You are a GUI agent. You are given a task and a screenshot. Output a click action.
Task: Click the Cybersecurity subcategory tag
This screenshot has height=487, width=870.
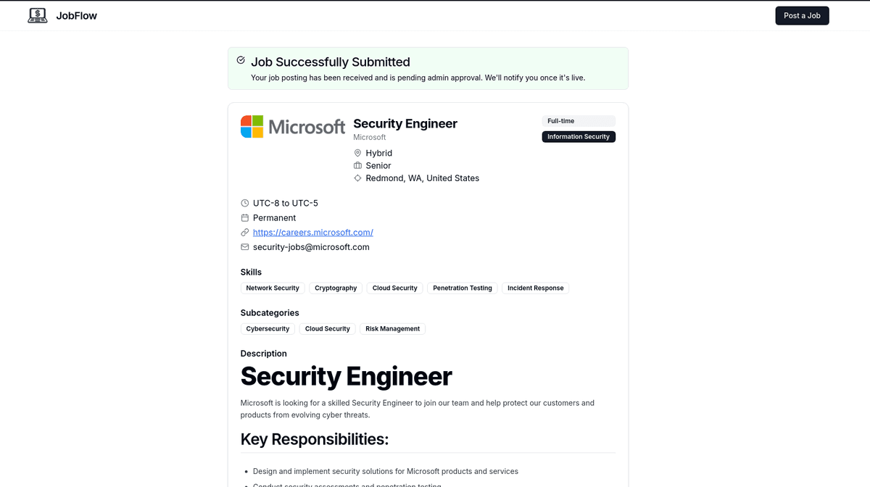268,328
